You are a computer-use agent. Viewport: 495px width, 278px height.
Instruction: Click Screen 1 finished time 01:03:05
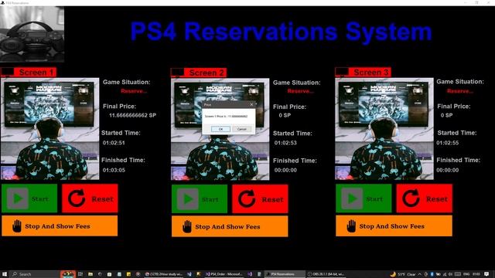point(114,170)
